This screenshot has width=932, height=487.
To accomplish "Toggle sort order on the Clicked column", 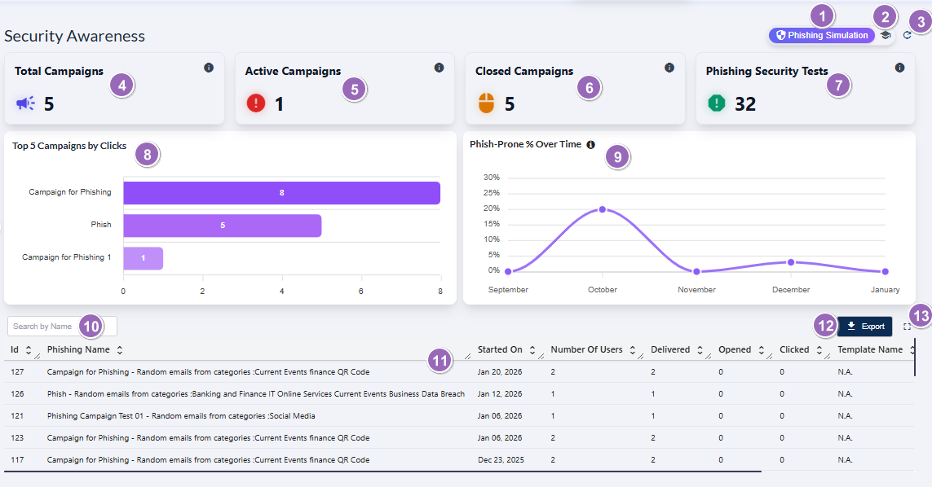I will point(819,349).
